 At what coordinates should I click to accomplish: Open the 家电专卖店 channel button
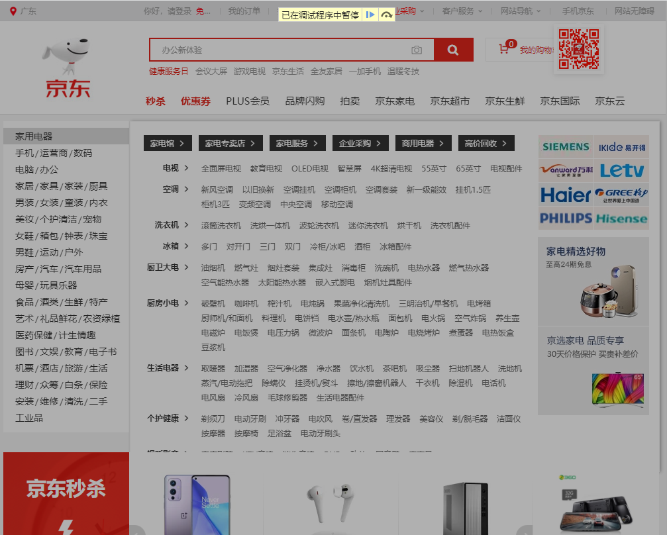(231, 143)
